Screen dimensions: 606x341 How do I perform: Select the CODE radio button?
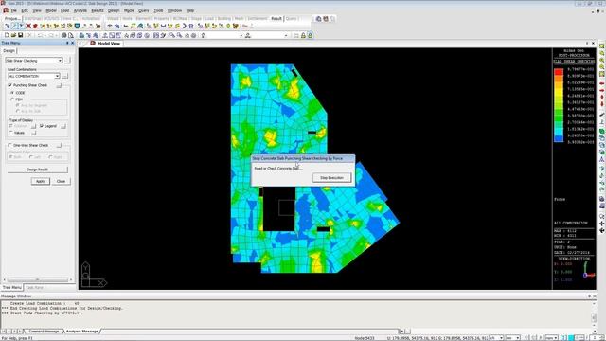click(x=12, y=93)
